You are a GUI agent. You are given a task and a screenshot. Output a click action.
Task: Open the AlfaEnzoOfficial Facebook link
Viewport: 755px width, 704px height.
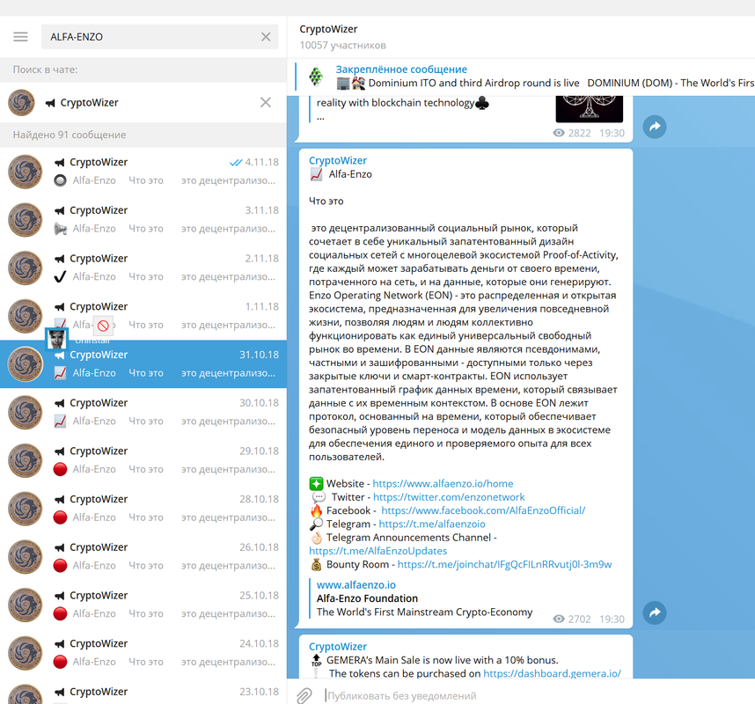[x=483, y=510]
